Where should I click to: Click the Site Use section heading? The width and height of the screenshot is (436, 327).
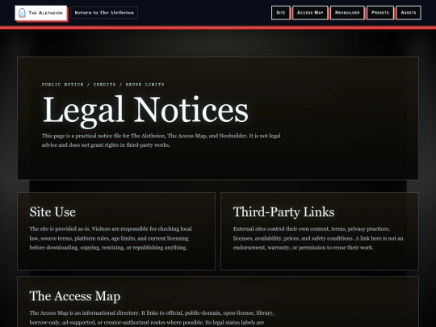click(52, 212)
